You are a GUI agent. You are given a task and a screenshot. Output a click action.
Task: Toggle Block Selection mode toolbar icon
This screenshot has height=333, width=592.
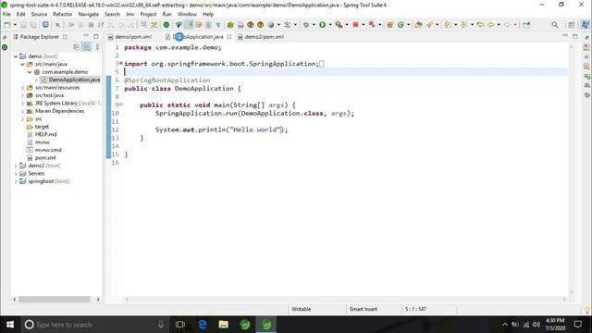coord(208,25)
